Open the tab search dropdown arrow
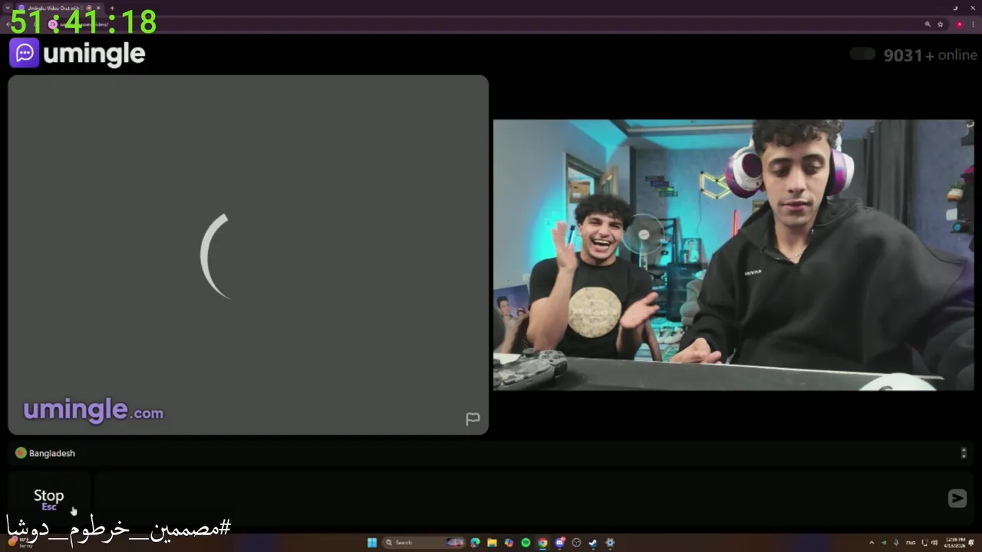This screenshot has height=552, width=982. tap(8, 8)
